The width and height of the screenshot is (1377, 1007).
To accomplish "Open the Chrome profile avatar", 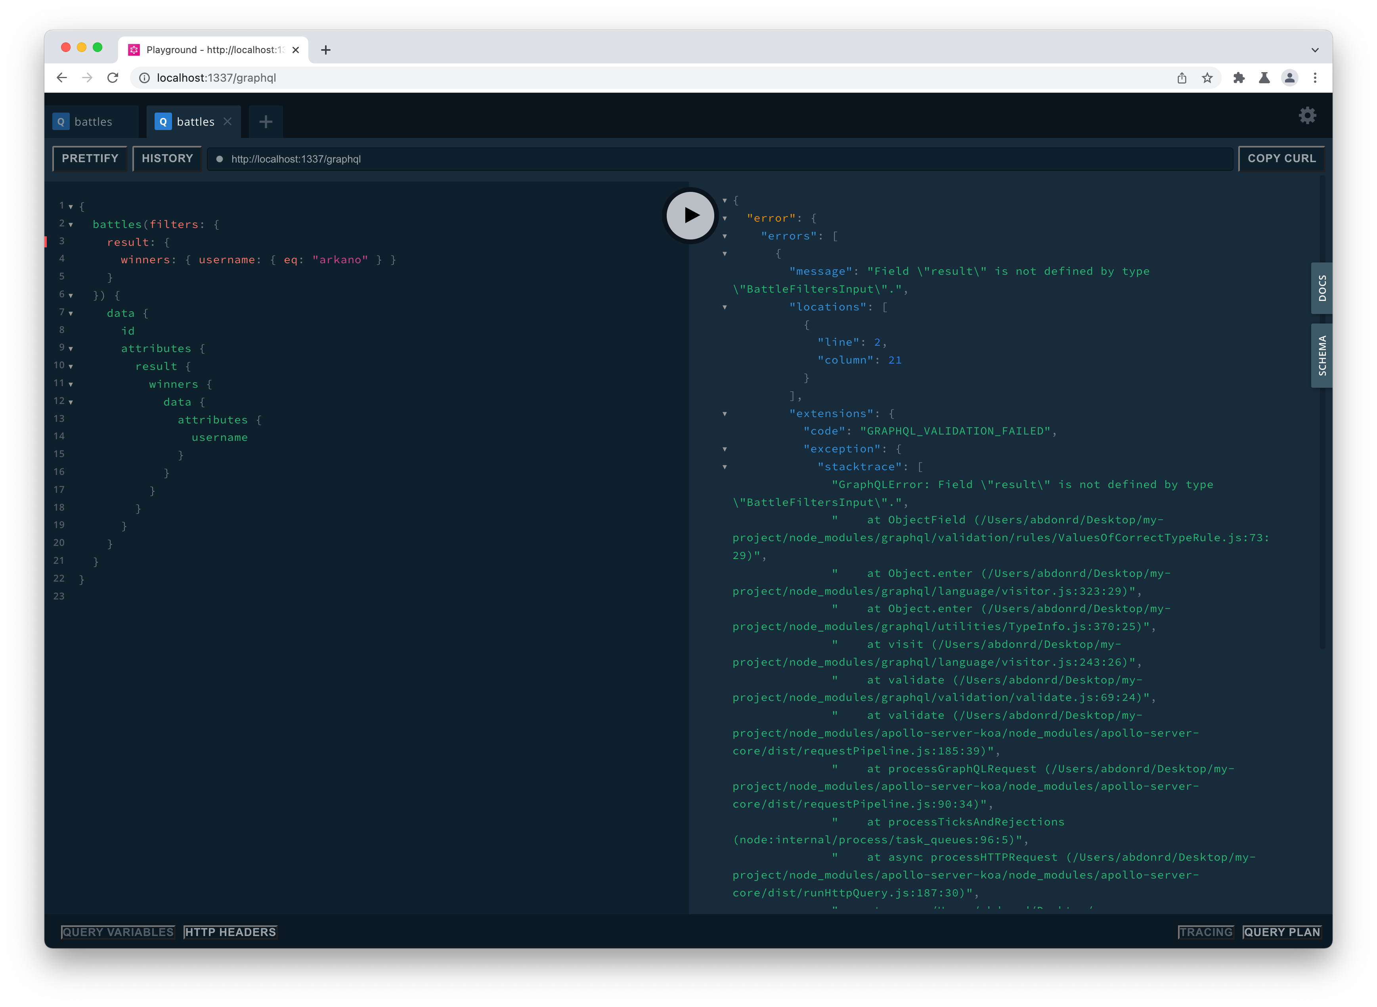I will click(1290, 77).
